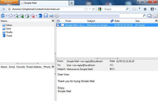Click the print icon

point(51,16)
